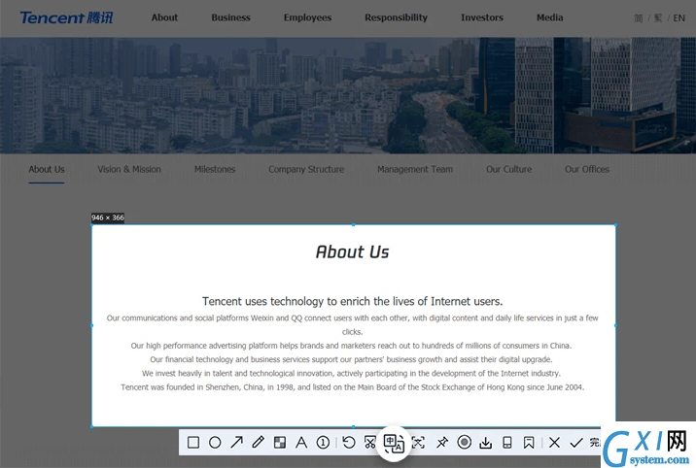Open the Responsibility menu

(396, 17)
